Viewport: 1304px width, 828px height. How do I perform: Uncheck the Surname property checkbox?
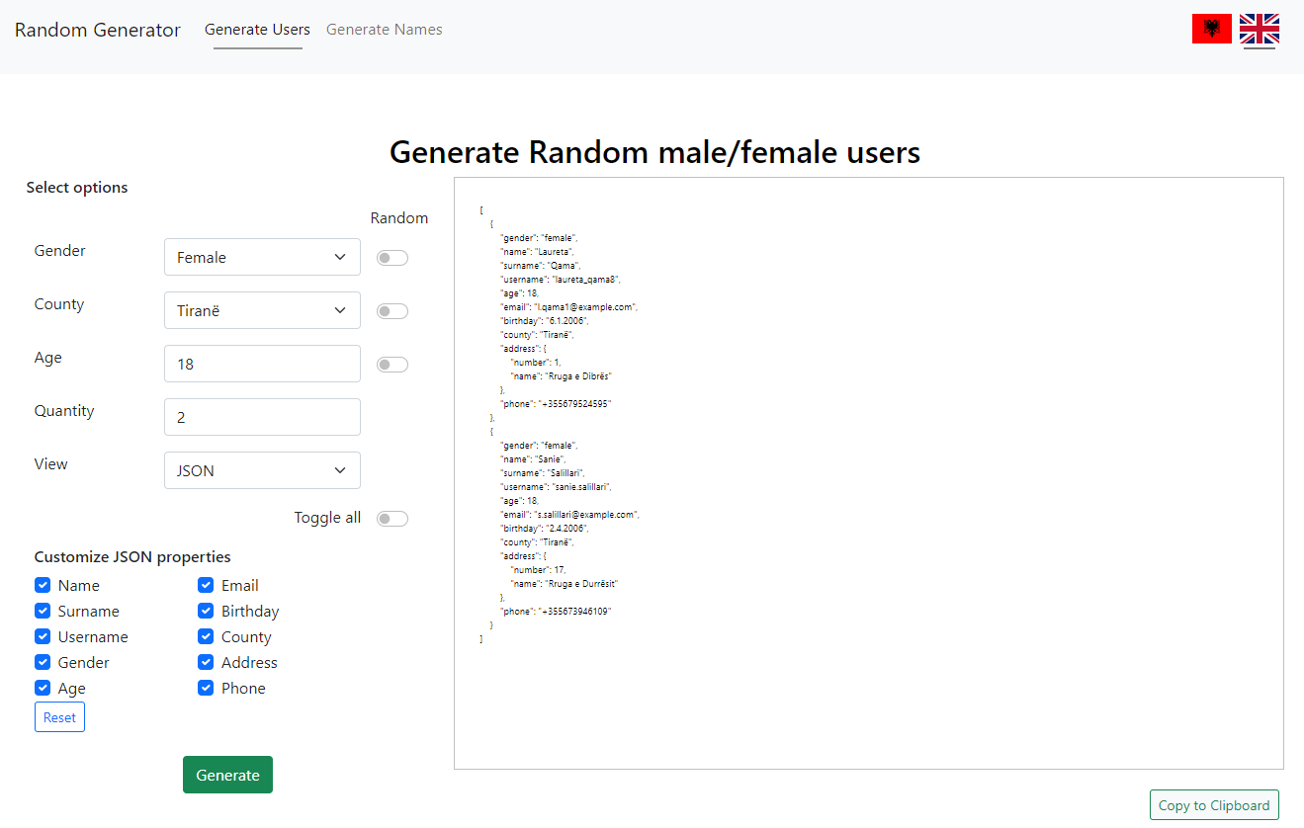coord(43,611)
